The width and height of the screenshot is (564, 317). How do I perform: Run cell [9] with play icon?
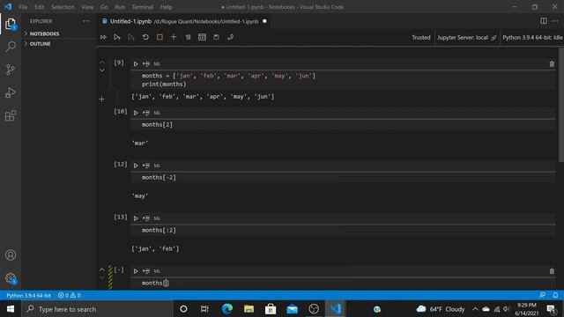point(136,64)
